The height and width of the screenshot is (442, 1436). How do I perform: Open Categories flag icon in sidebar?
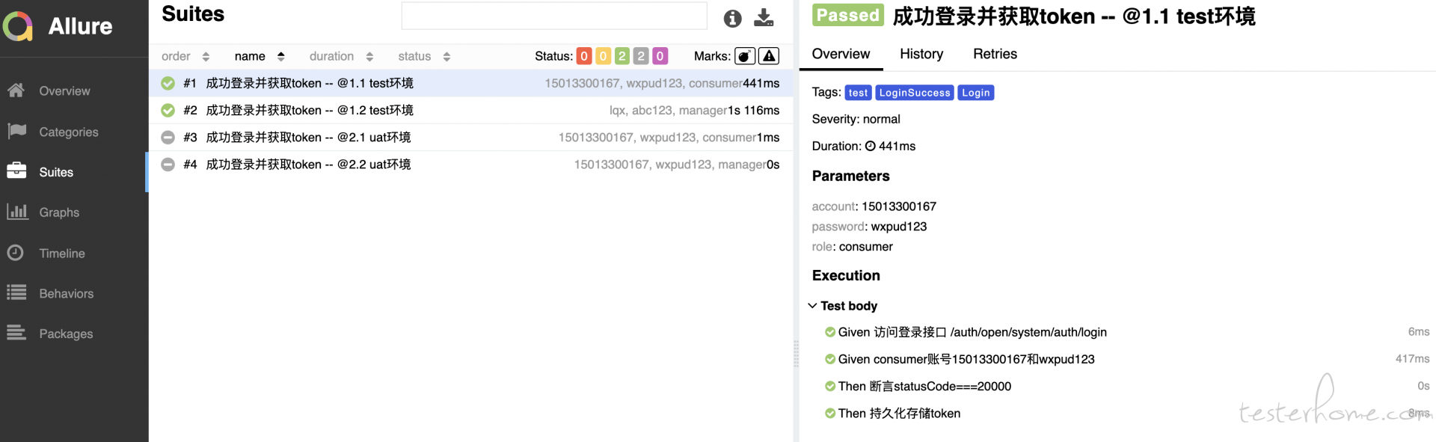[16, 132]
